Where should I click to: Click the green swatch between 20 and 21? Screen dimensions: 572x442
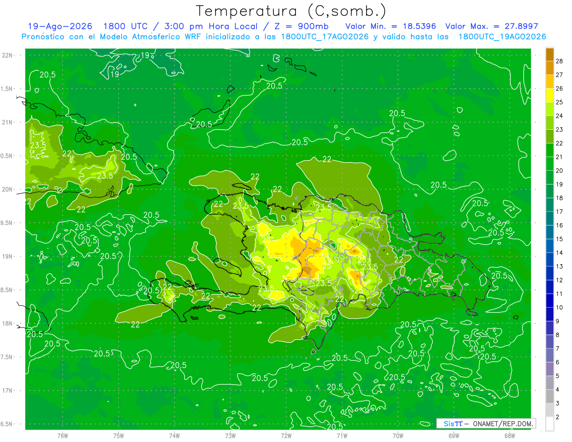550,164
